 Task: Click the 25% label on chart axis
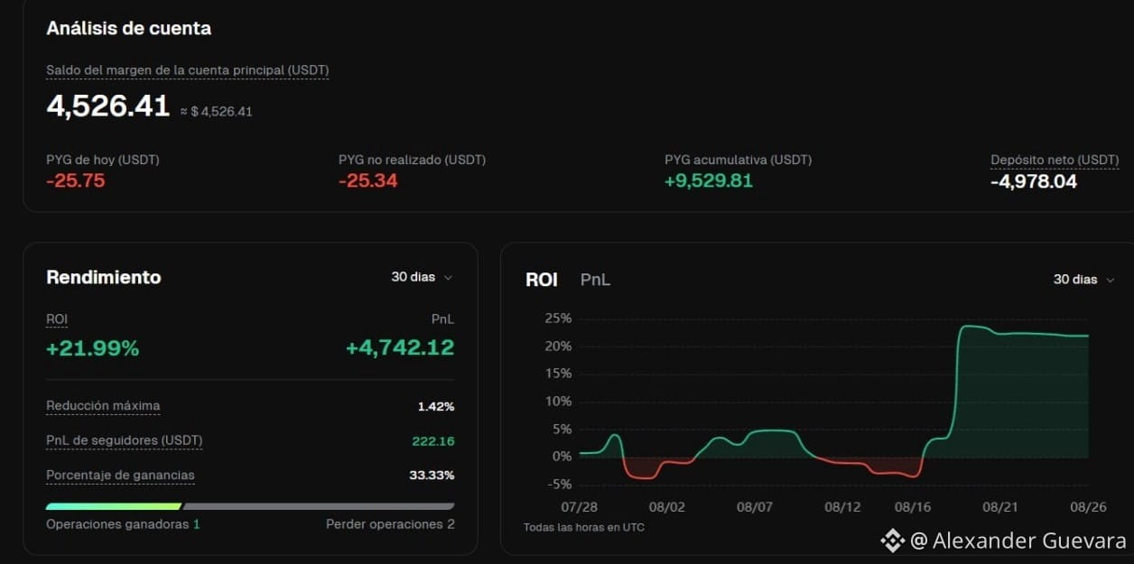(x=558, y=319)
